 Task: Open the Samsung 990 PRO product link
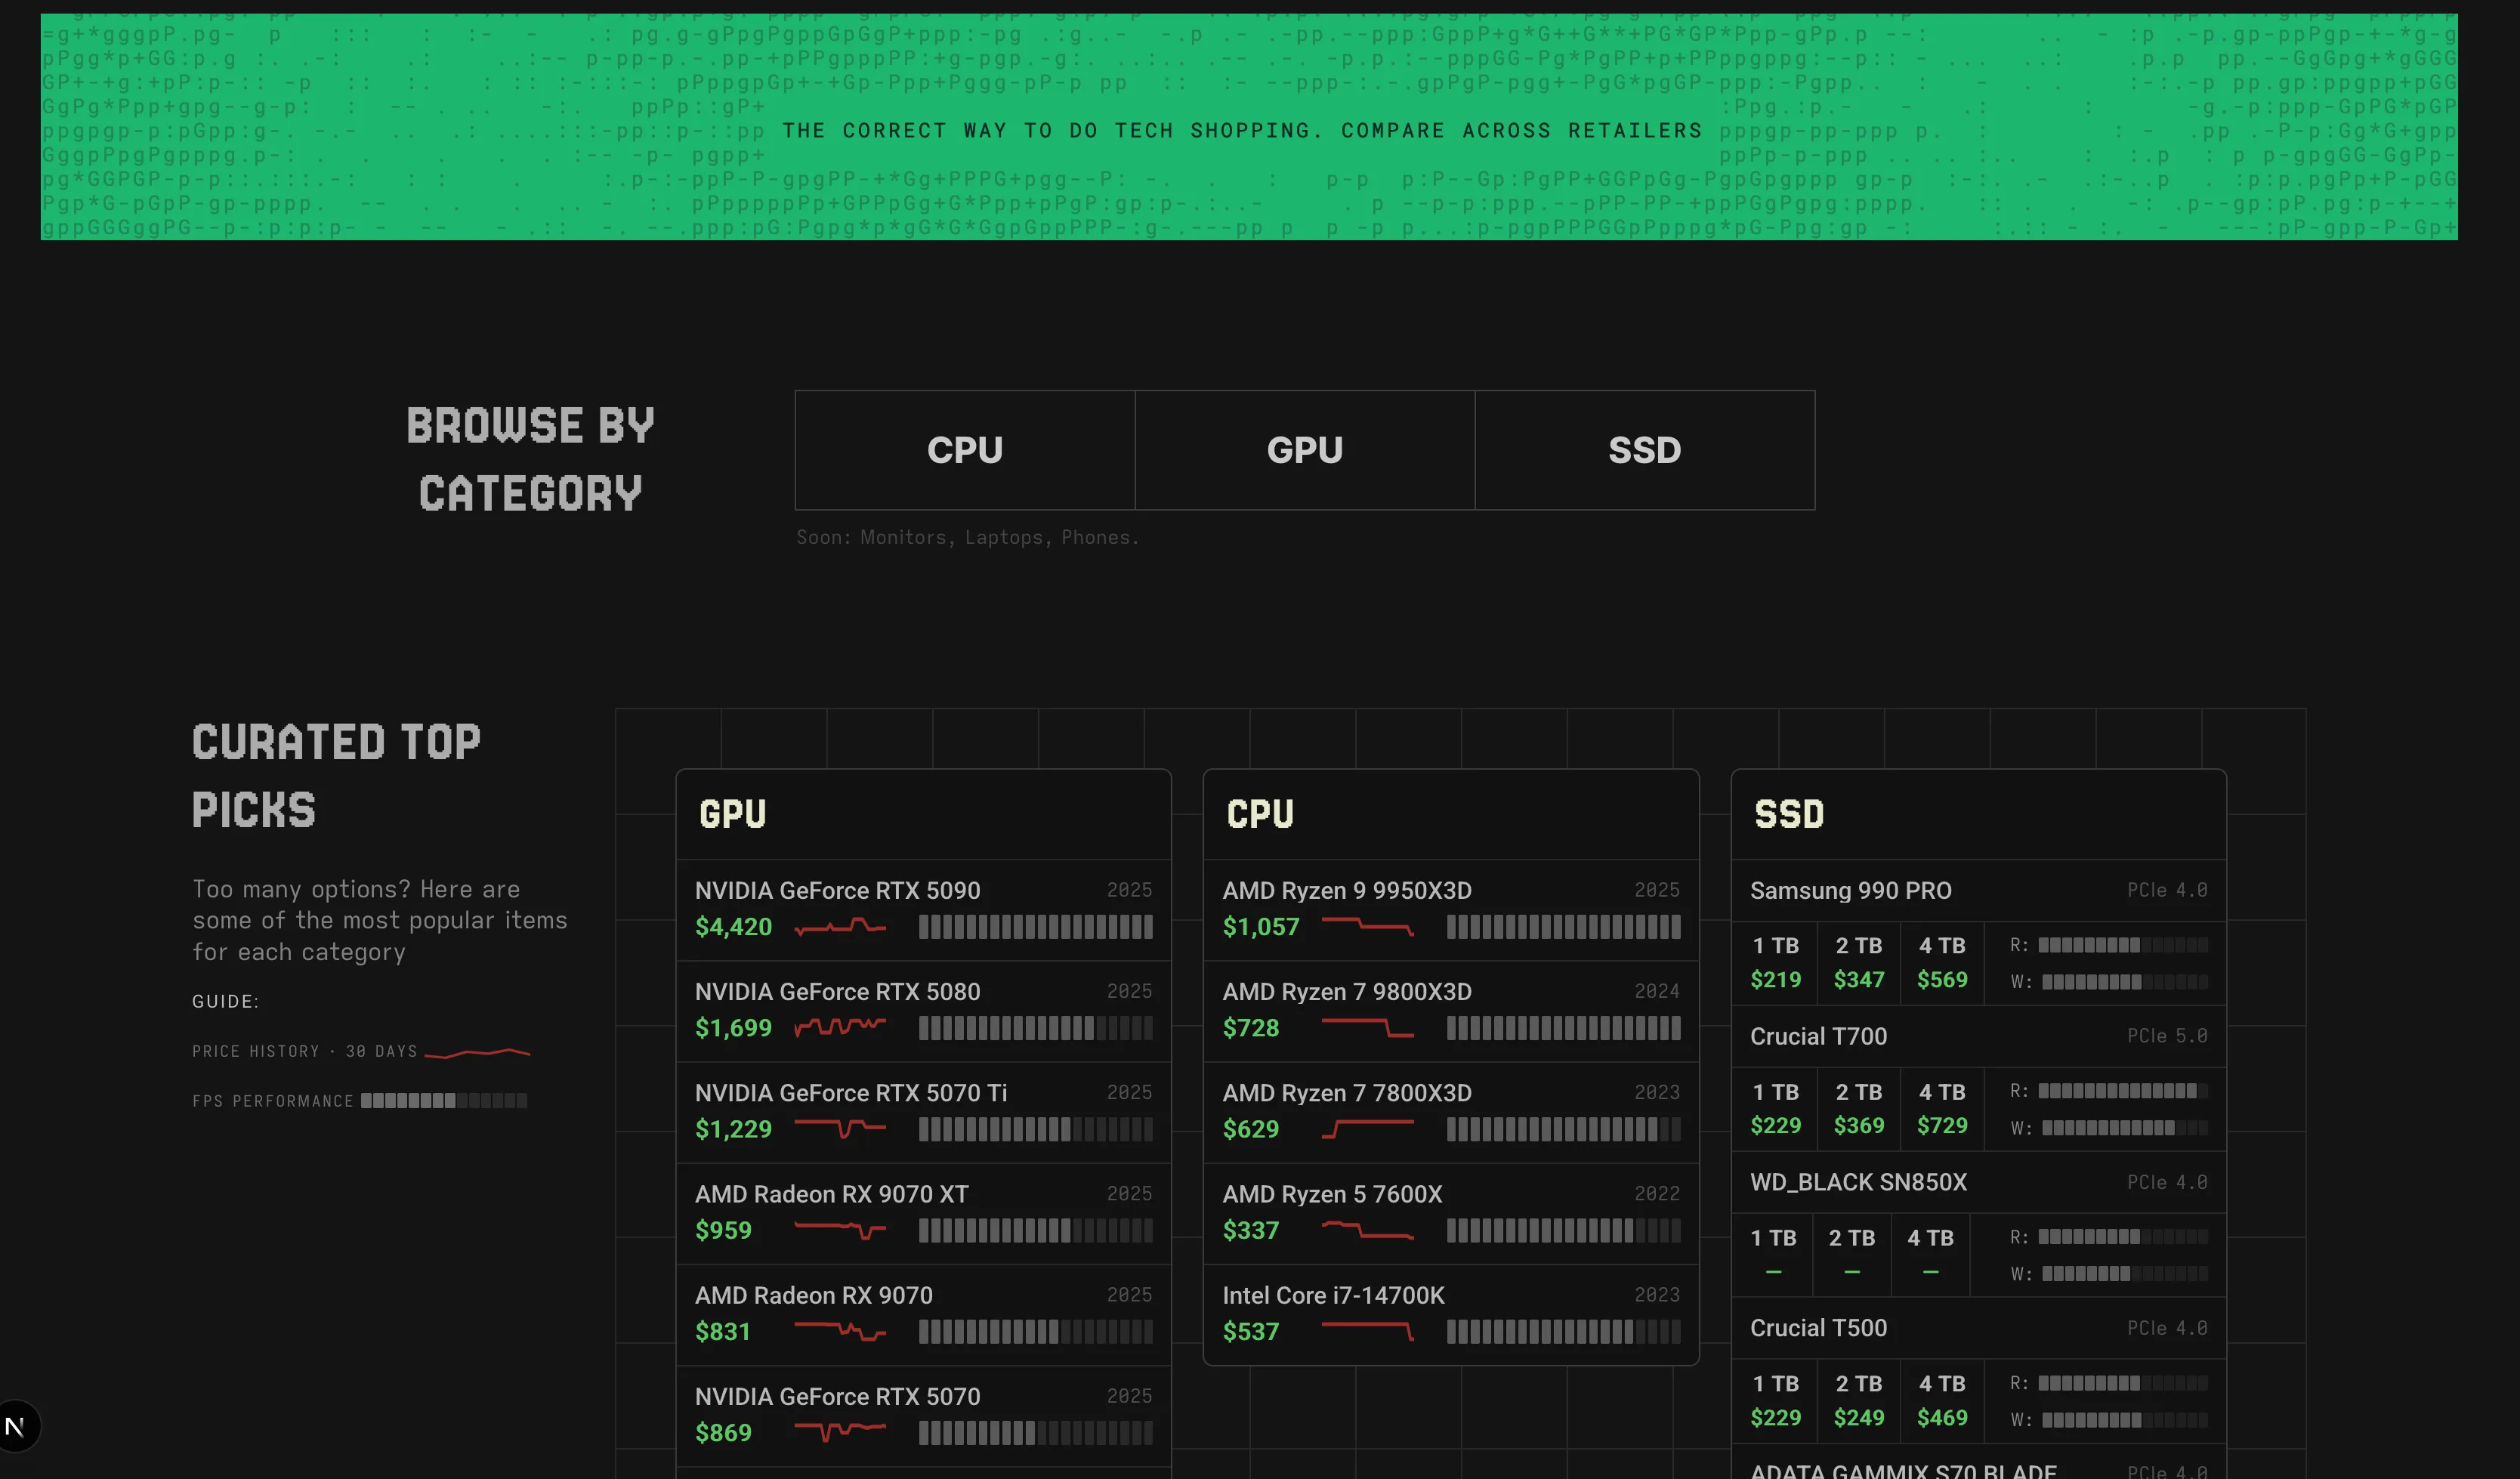pos(1850,890)
